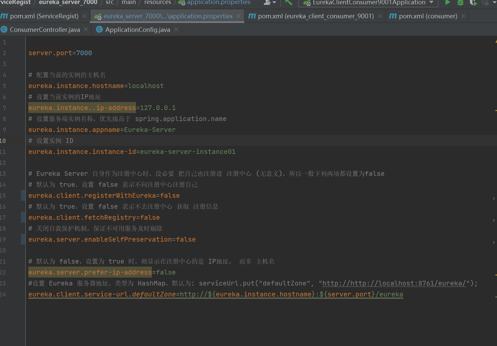Close the ApplicationConfig.java tab
This screenshot has width=497, height=346.
pos(176,30)
